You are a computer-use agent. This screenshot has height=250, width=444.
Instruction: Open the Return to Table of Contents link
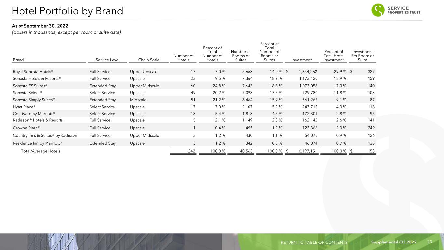point(314,242)
